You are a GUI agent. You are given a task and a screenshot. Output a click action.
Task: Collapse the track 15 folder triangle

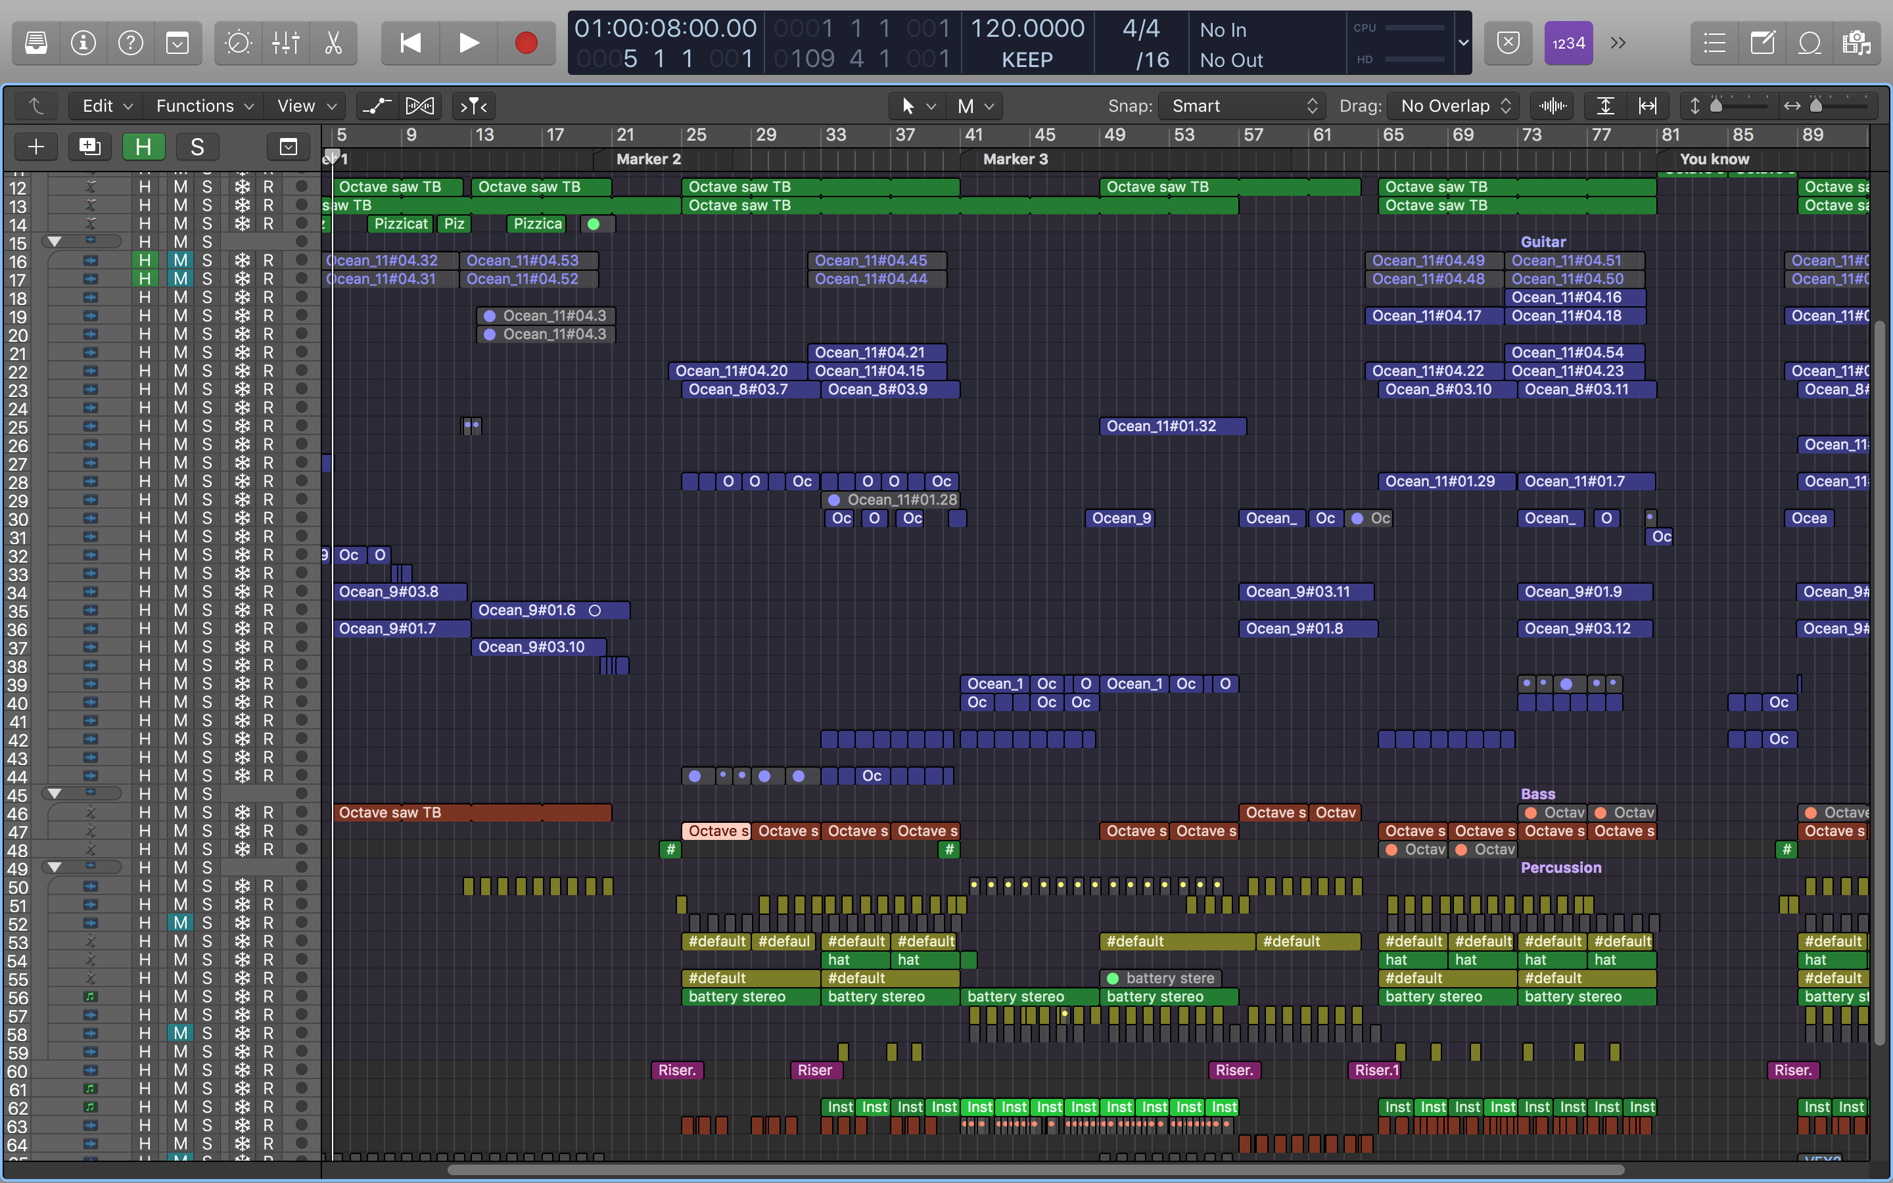55,242
